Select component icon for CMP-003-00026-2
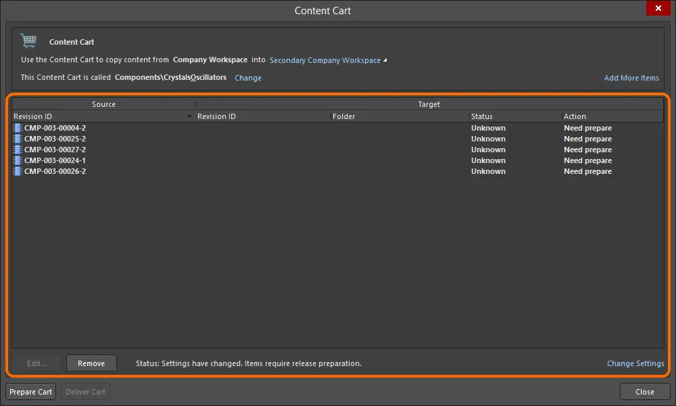676x406 pixels. click(x=18, y=171)
